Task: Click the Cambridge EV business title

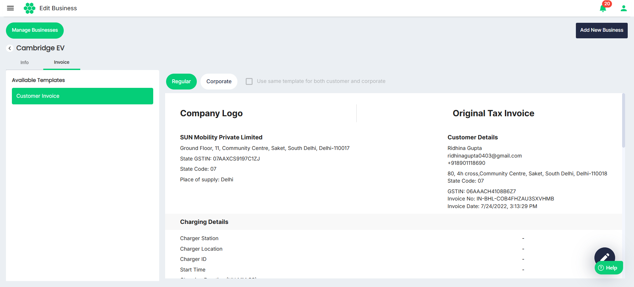Action: tap(40, 48)
